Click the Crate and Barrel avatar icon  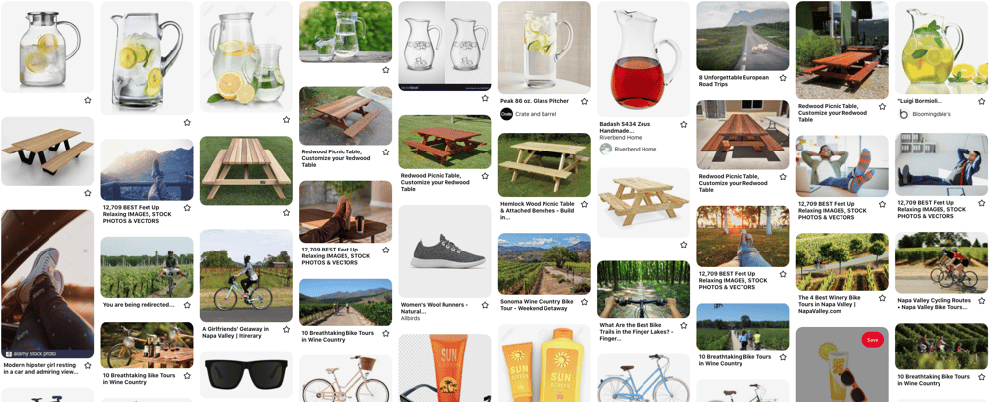[506, 114]
